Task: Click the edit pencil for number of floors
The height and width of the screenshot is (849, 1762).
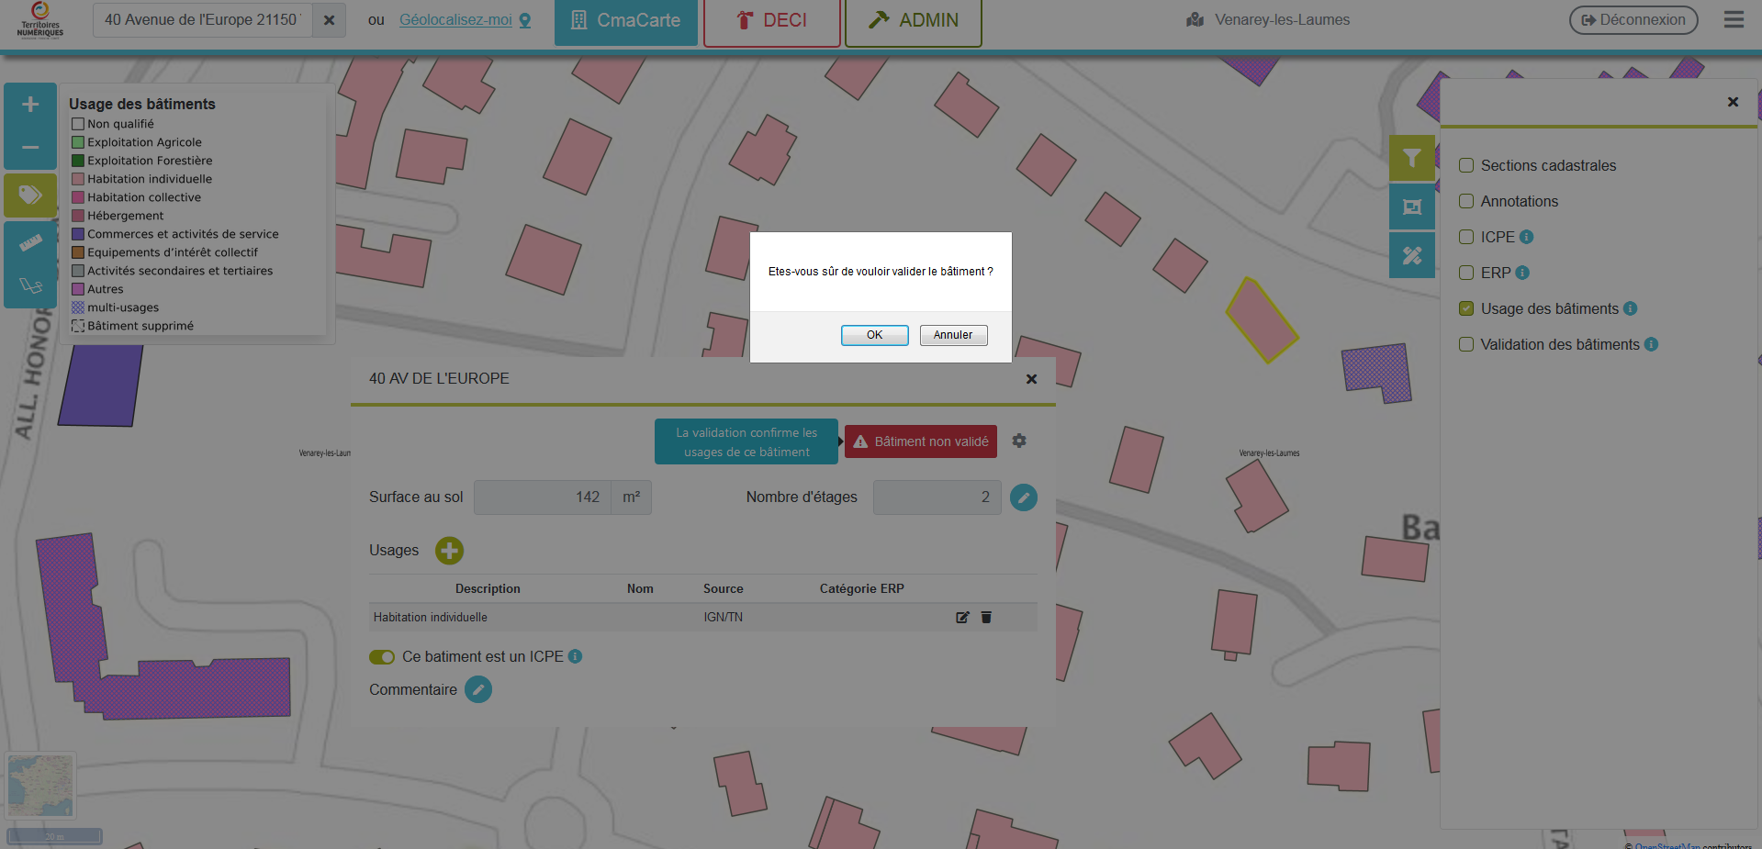Action: click(1023, 497)
